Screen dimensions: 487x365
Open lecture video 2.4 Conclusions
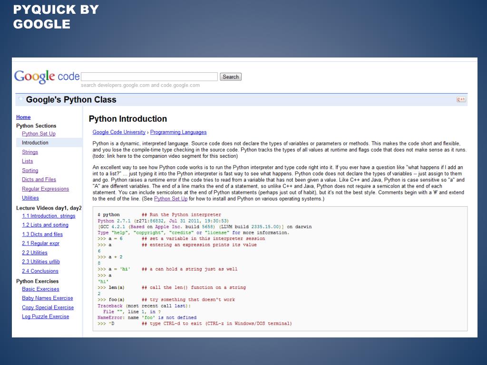(x=40, y=271)
